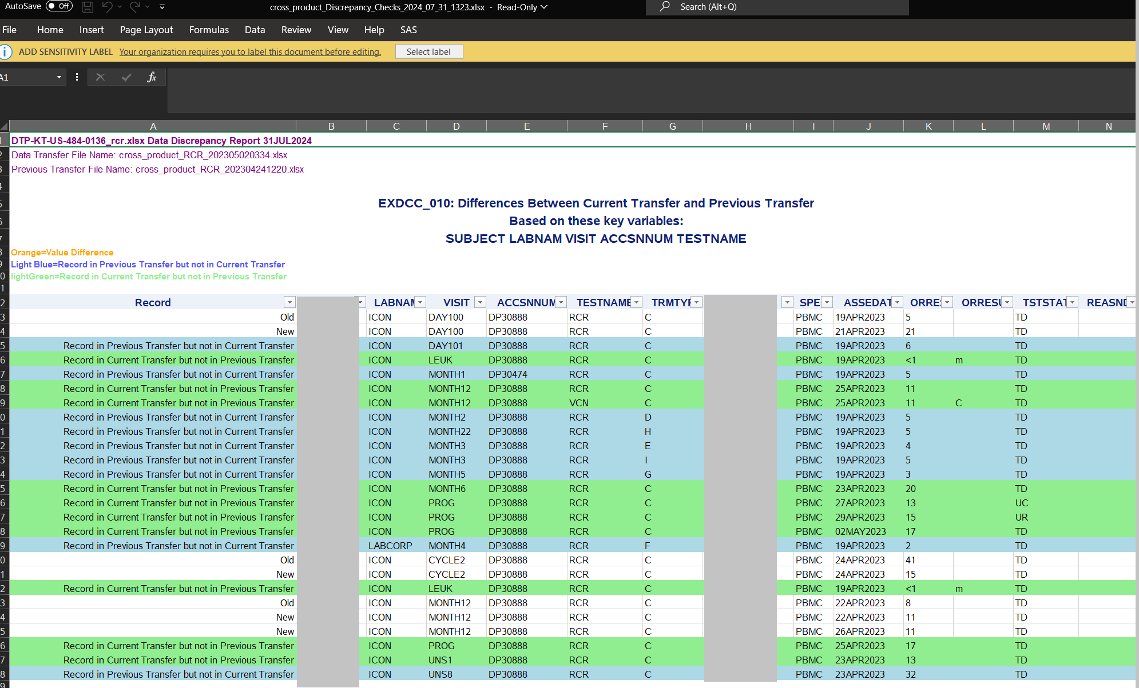Click the Enter checkmark on formula bar
The height and width of the screenshot is (688, 1139).
126,77
